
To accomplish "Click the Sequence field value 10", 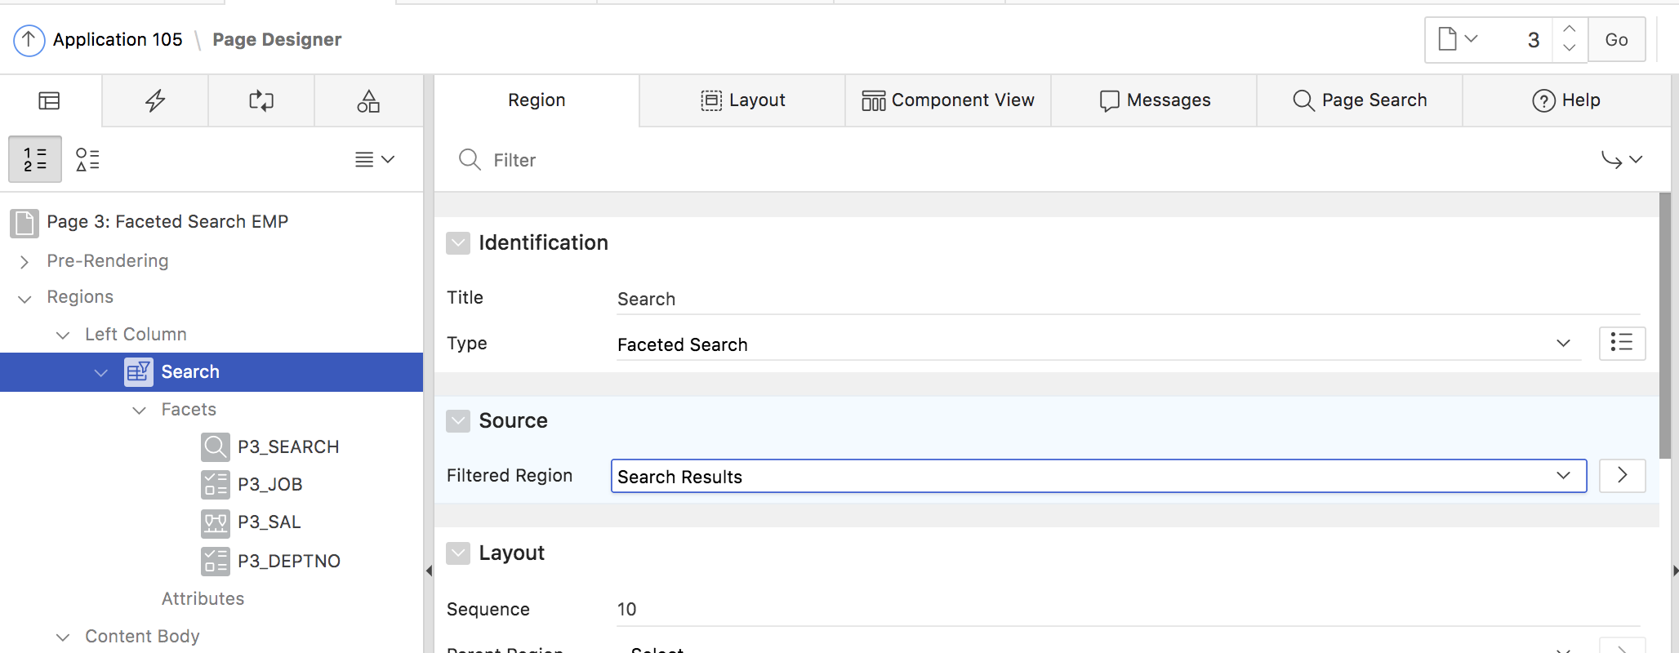I will click(x=1128, y=610).
